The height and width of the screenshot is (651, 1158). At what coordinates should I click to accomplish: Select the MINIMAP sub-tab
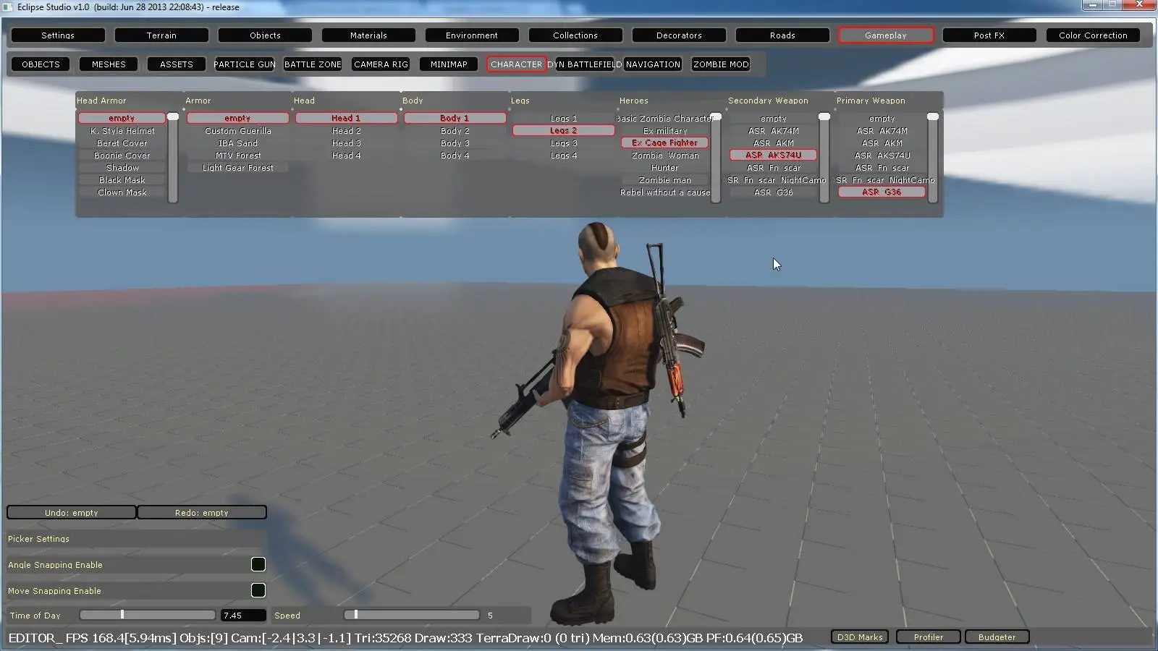[x=449, y=64]
